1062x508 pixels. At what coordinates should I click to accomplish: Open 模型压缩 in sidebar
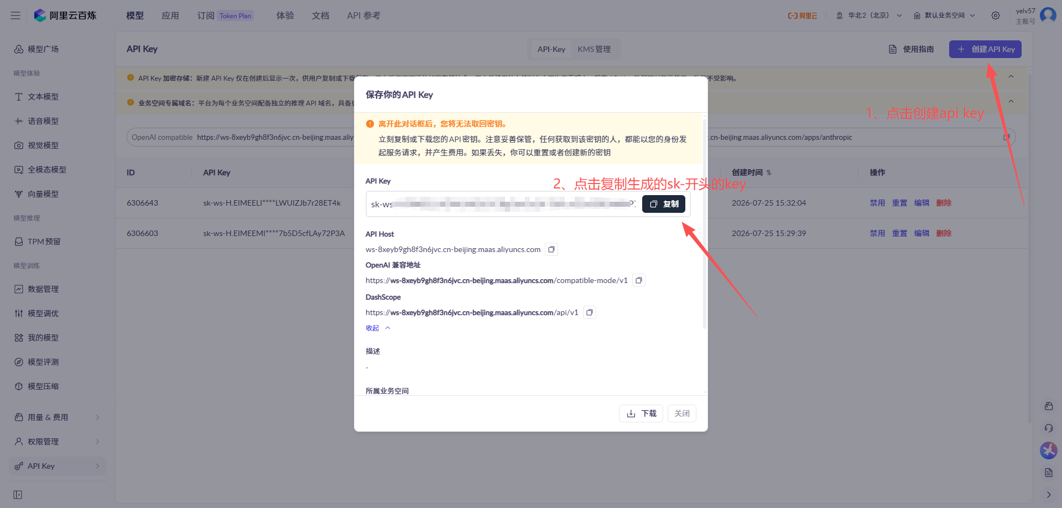tap(58, 386)
